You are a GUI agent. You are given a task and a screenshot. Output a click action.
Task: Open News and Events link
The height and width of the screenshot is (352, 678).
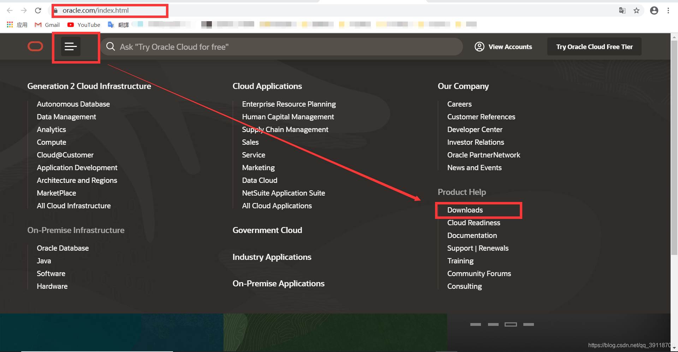474,168
